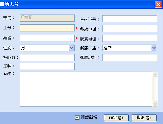Click the 备注 scrollbar down arrow
Viewport: 163px width, 124px height.
(x=155, y=104)
